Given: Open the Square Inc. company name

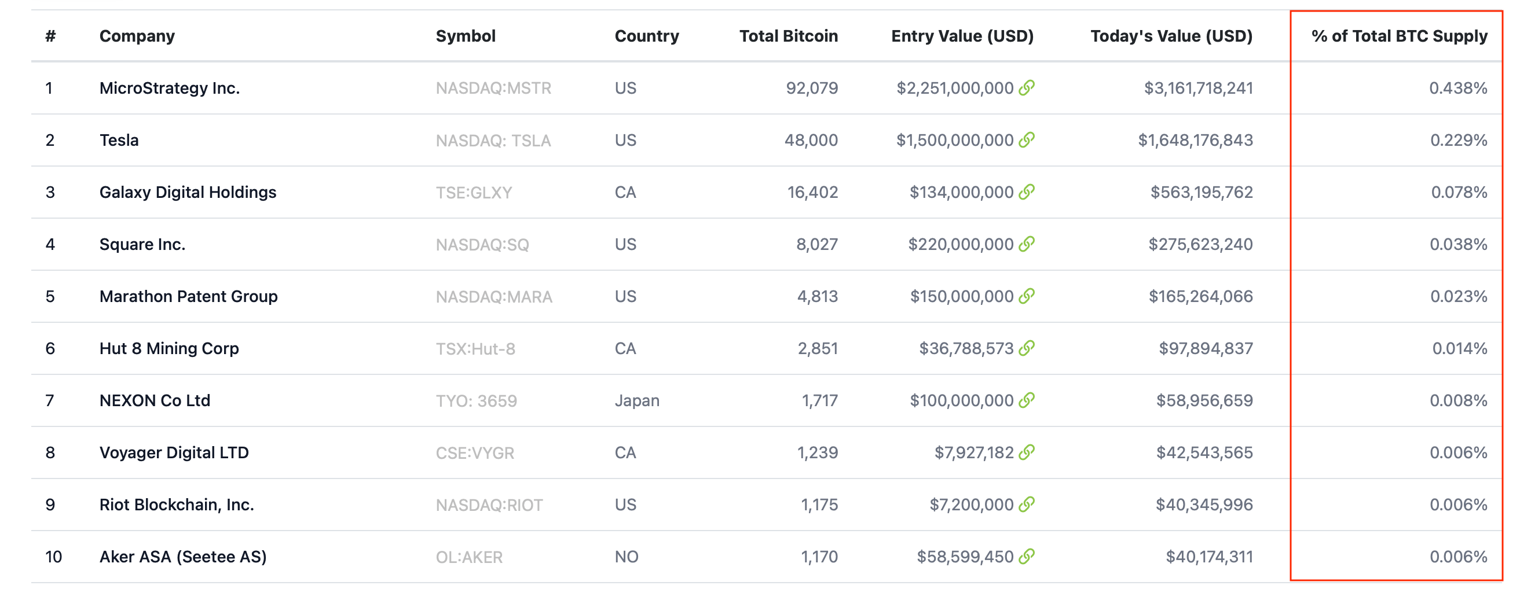Looking at the screenshot, I should tap(142, 245).
